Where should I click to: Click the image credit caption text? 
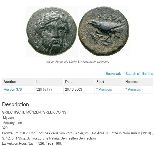77,62
